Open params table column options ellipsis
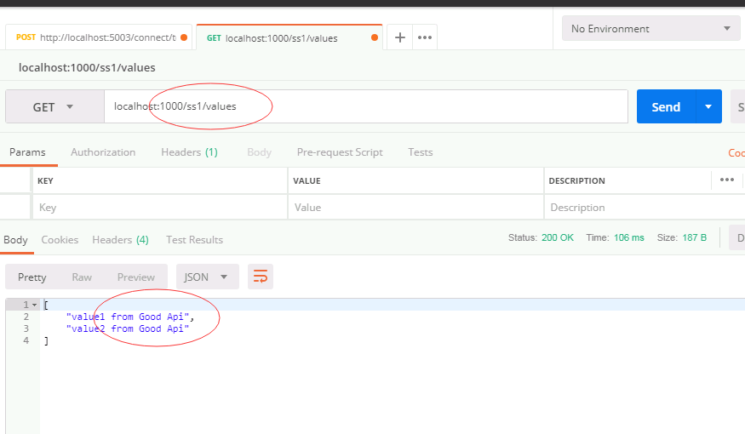The width and height of the screenshot is (745, 434). (x=727, y=180)
